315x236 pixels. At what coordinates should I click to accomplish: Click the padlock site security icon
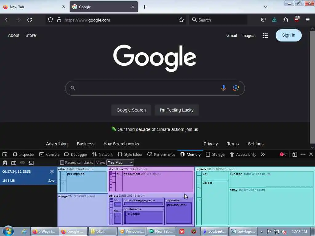coord(59,20)
